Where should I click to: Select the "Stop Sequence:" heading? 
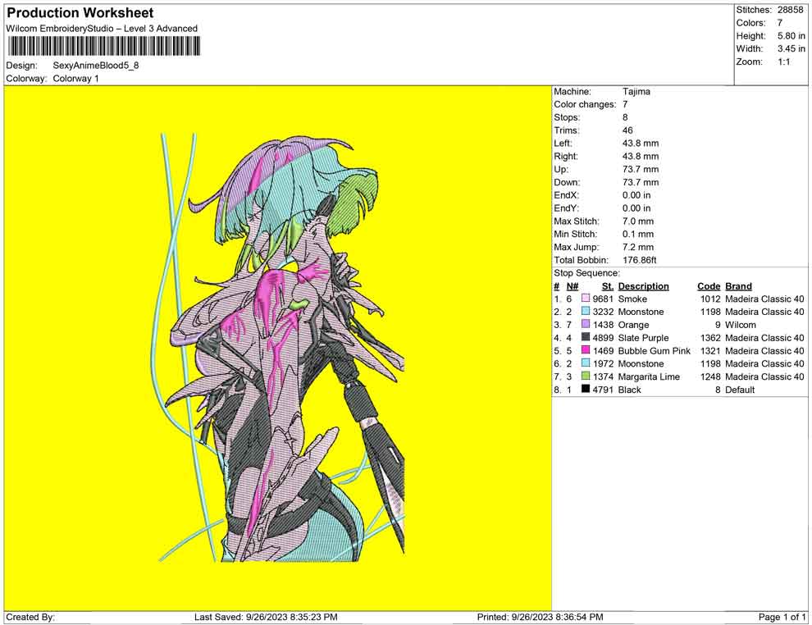point(586,273)
